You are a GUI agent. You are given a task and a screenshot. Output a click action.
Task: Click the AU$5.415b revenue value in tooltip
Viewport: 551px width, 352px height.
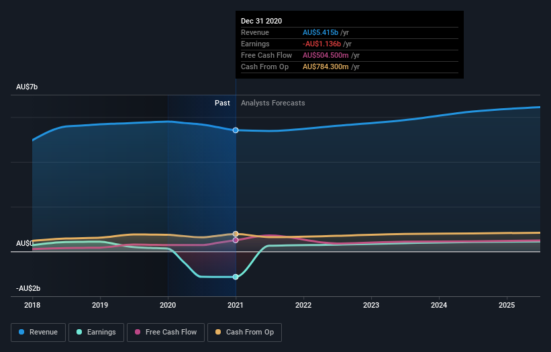321,32
